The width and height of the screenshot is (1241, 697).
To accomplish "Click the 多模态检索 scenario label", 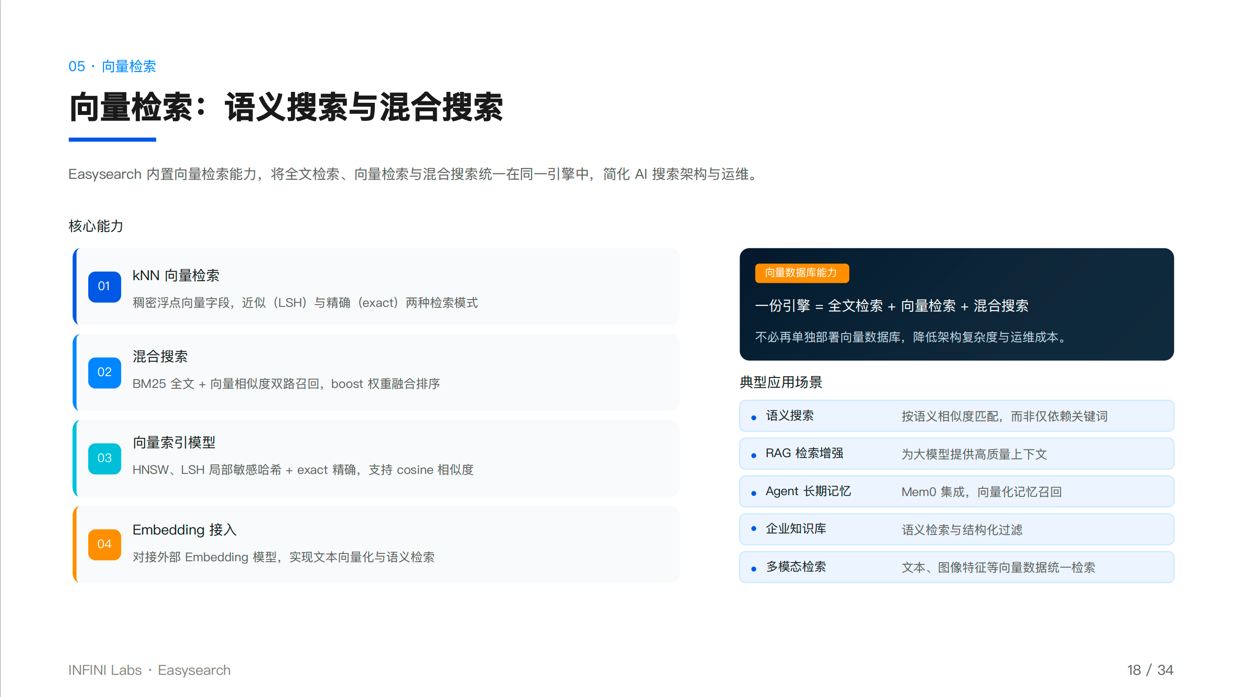I will point(796,567).
